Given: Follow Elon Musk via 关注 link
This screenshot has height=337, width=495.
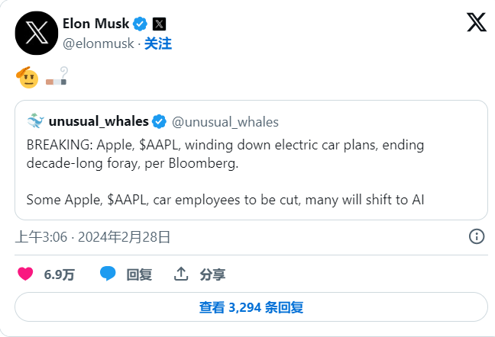Looking at the screenshot, I should [x=158, y=43].
